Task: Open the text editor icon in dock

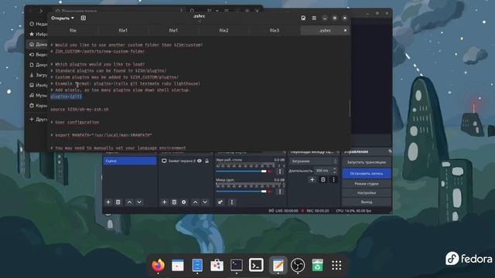Action: [x=278, y=265]
